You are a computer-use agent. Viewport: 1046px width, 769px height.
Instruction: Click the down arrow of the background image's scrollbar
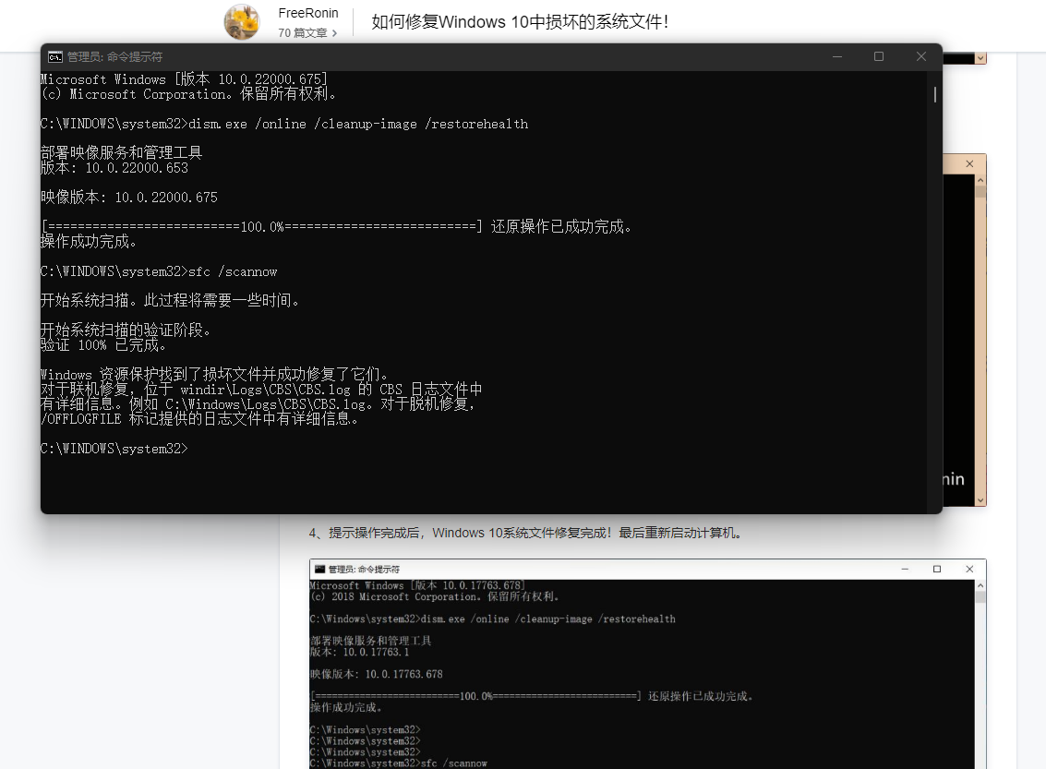980,500
